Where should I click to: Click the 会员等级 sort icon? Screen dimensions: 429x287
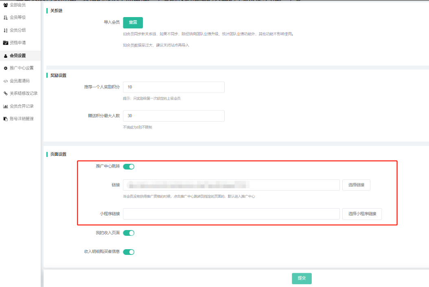point(6,17)
